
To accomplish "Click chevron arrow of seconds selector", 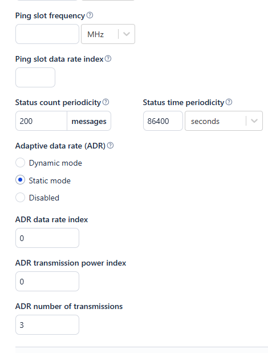I will point(254,121).
